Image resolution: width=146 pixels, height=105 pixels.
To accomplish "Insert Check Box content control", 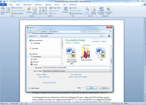I will tap(43, 14).
